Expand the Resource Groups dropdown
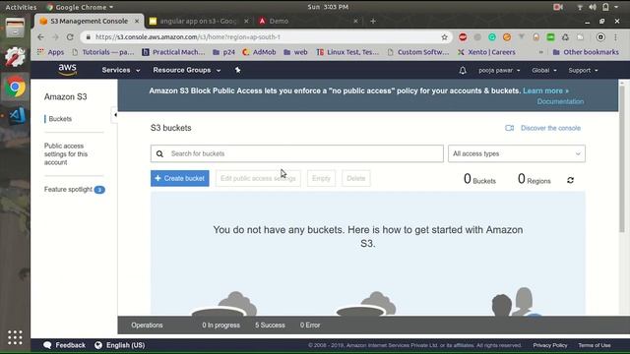The width and height of the screenshot is (630, 354). pyautogui.click(x=187, y=70)
